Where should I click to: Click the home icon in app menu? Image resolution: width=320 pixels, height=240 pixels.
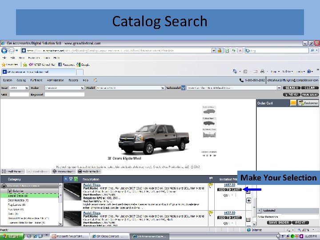tap(95, 80)
